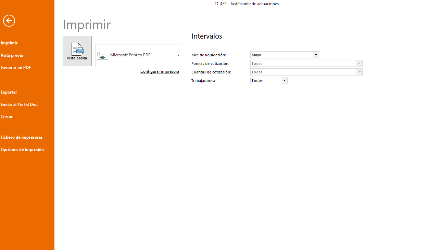Click Exportar in the sidebar
Screen dimensions: 441x250
pos(9,92)
